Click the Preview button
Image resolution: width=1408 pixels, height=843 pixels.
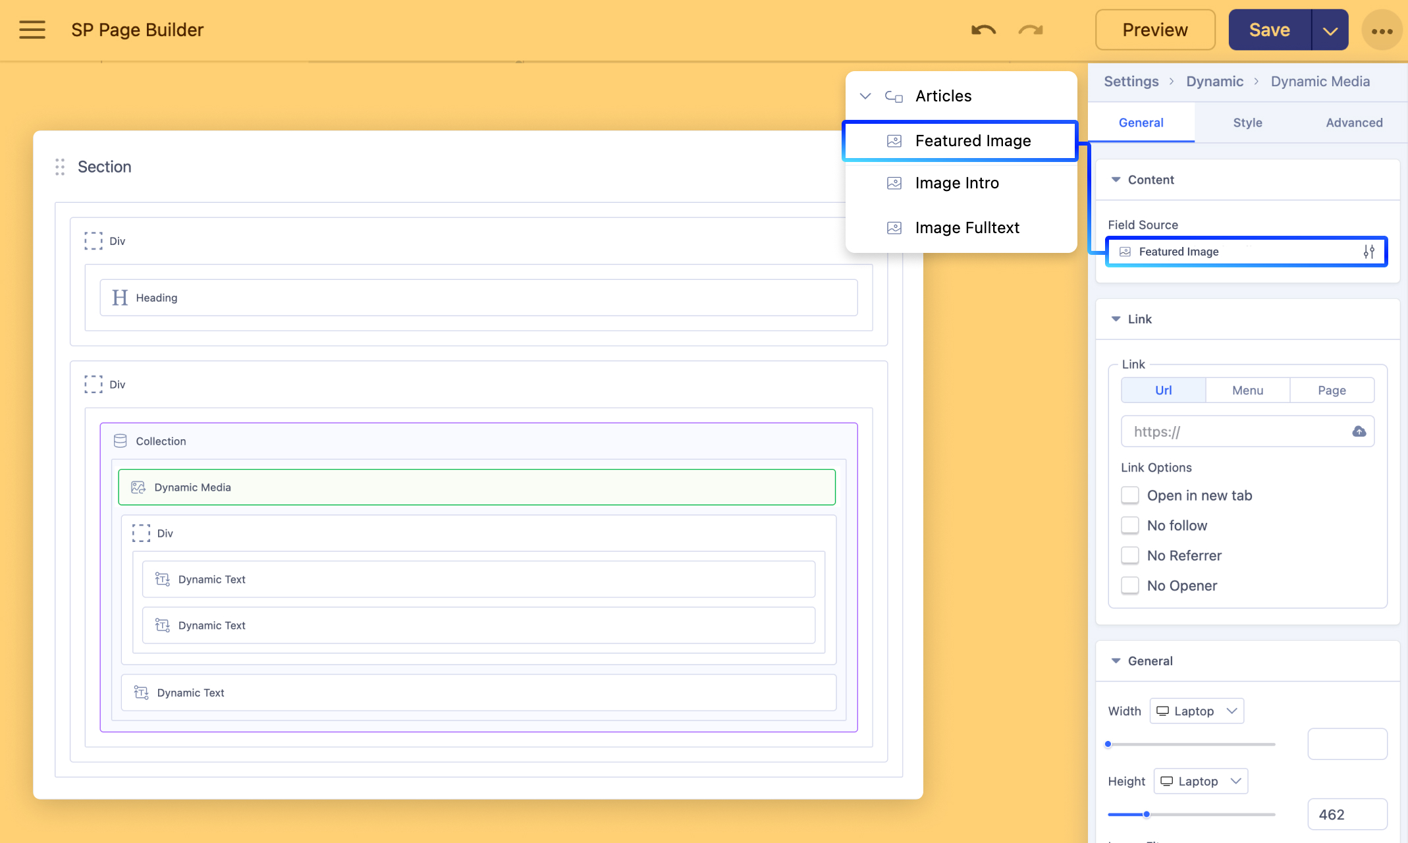1155,30
